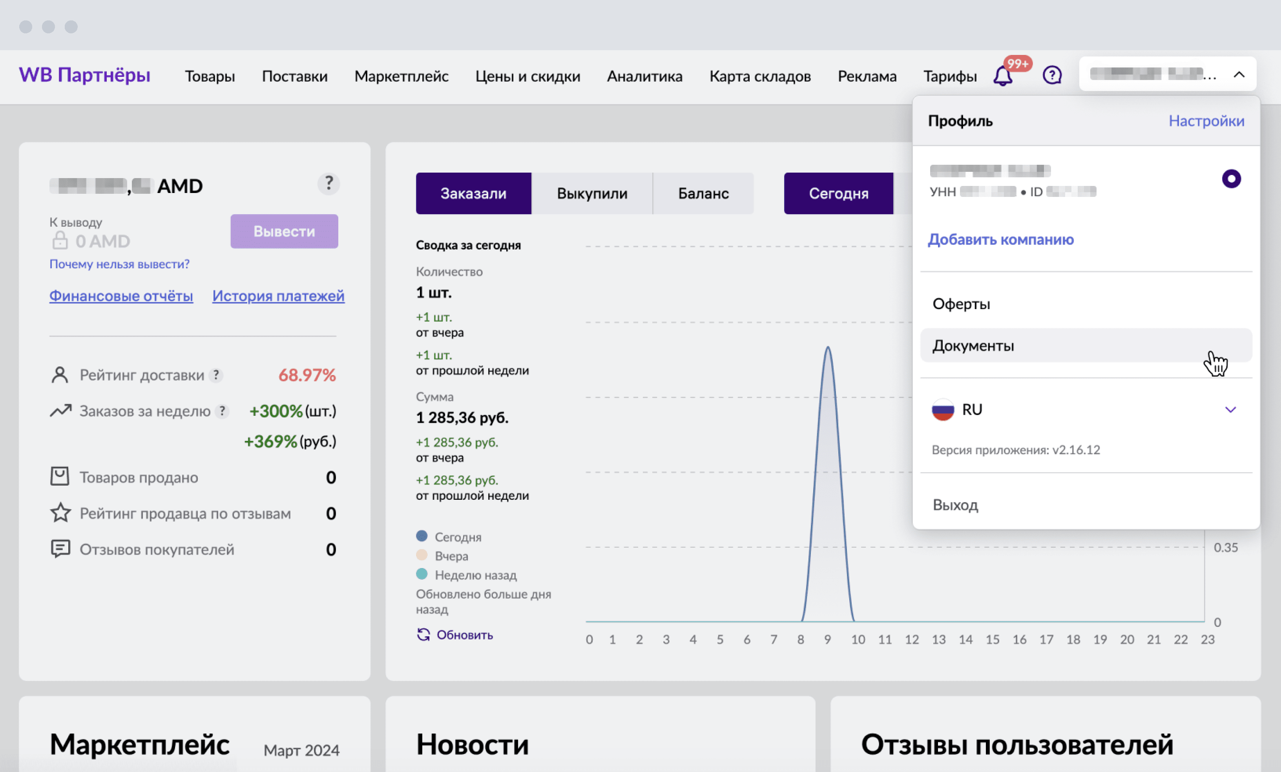Open the Аналитика menu
Screen dimensions: 1281x772
[645, 76]
